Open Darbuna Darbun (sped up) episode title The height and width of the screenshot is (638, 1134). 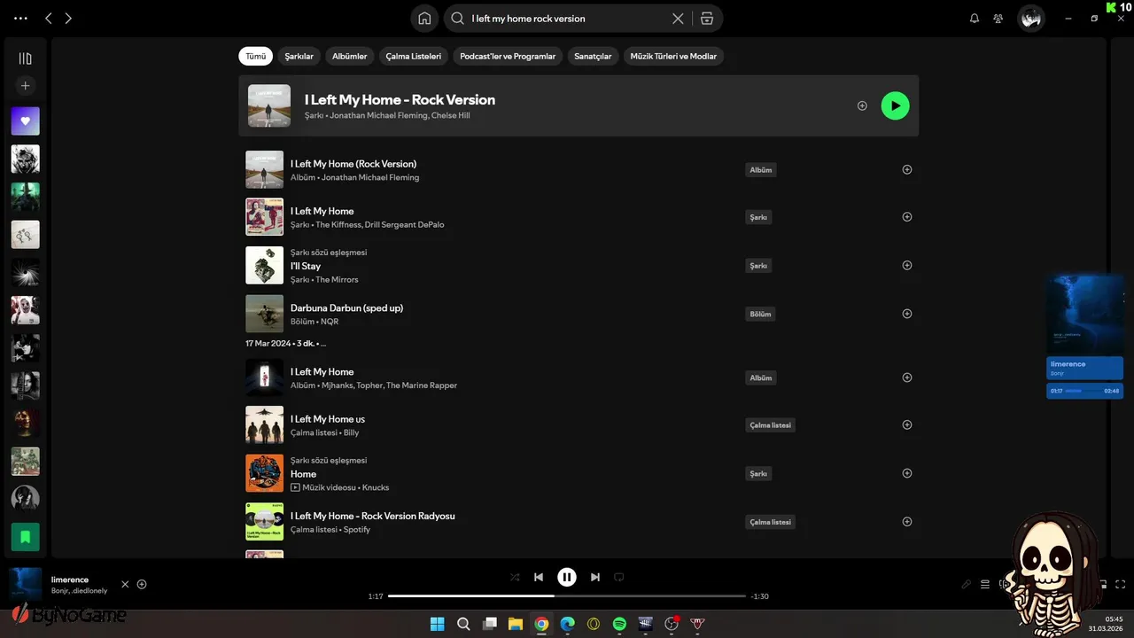[x=346, y=307]
